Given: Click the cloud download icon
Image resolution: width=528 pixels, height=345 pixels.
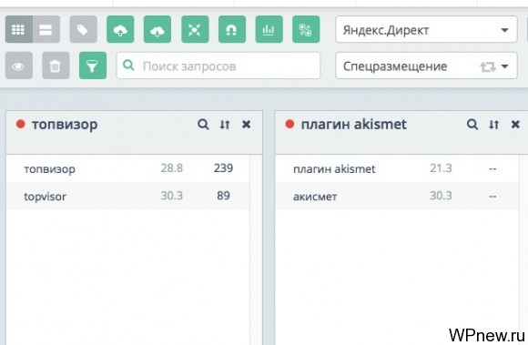Looking at the screenshot, I should click(x=157, y=30).
